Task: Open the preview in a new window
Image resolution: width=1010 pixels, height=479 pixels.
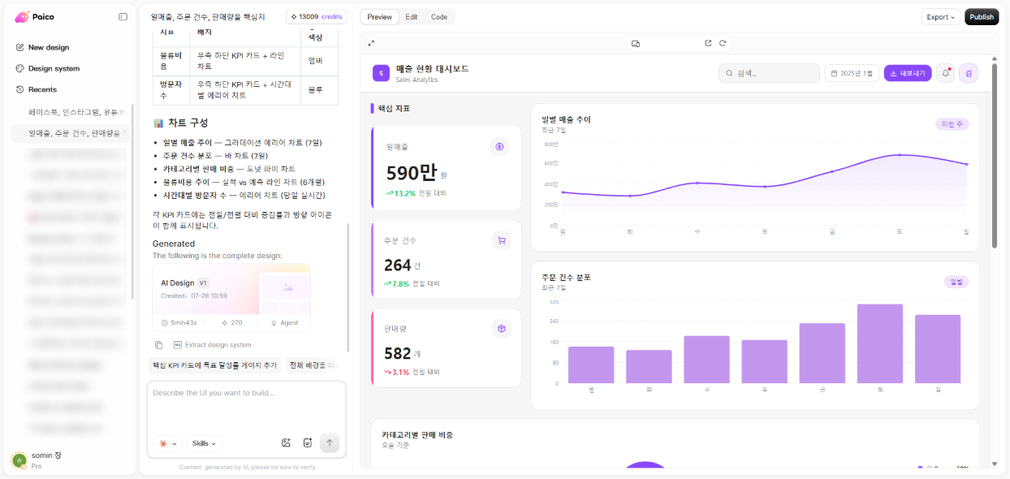Action: point(708,43)
